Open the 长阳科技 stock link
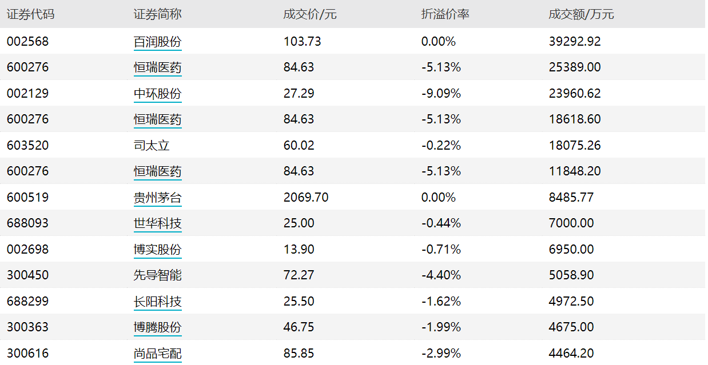708x365 pixels. click(157, 302)
